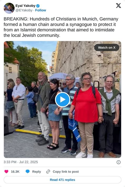Screen dimensions: 125x187
Task: Click the 16.3K likes count
Action: coord(15,172)
